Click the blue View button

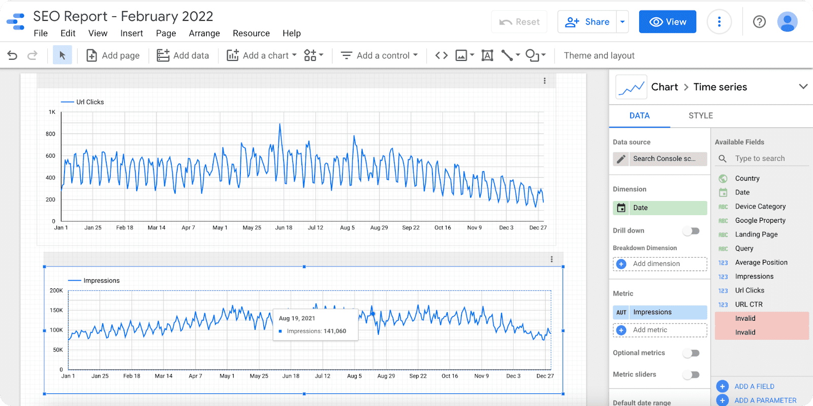[x=667, y=22]
